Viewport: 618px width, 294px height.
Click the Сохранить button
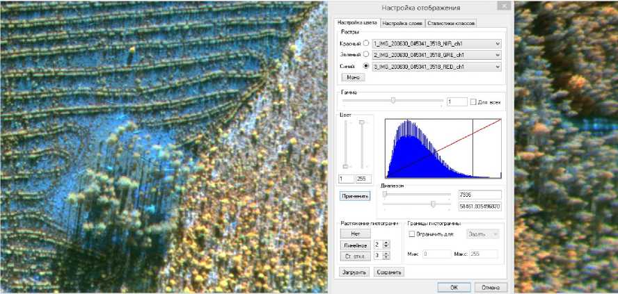pyautogui.click(x=389, y=272)
